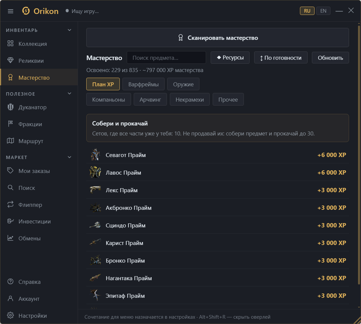Viewport: 361px width, 324px height.
Task: Click the Поиск magnifier icon
Action: pyautogui.click(x=10, y=188)
